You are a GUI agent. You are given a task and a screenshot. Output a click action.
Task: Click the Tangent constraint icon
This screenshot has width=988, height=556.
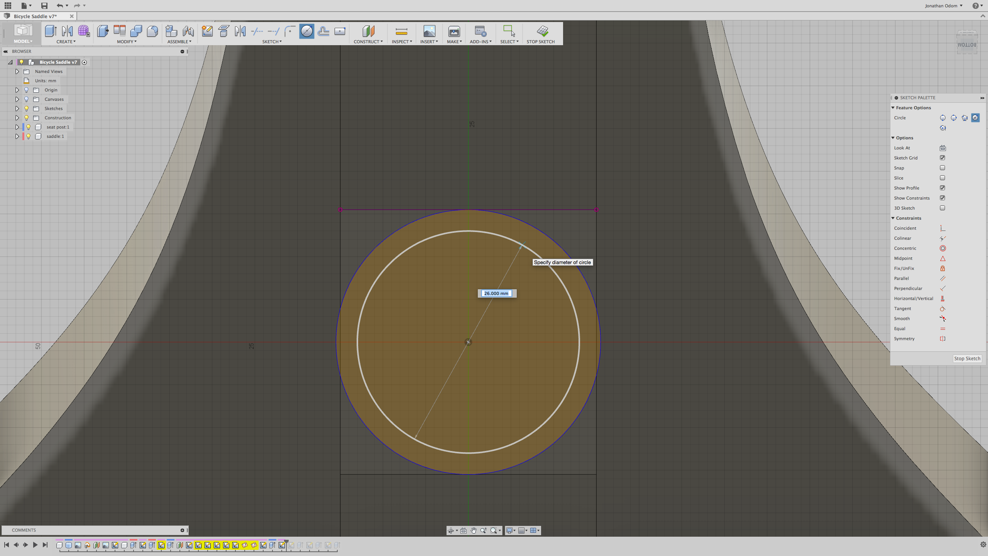click(942, 309)
